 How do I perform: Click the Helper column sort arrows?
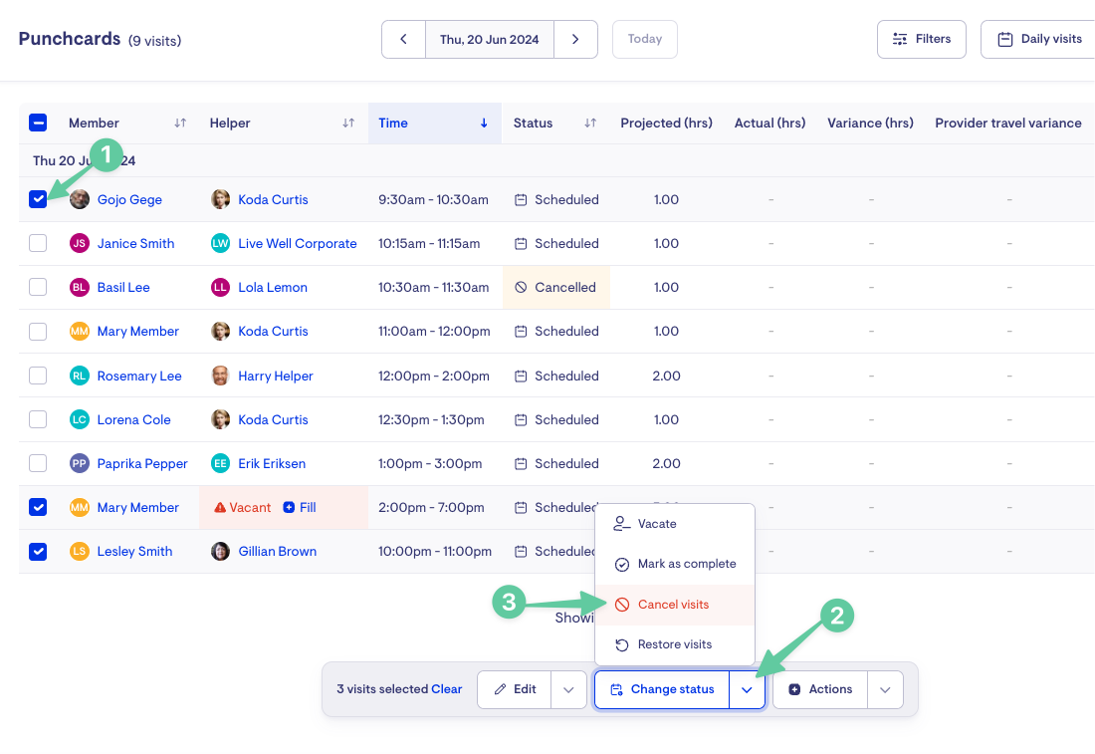point(348,123)
